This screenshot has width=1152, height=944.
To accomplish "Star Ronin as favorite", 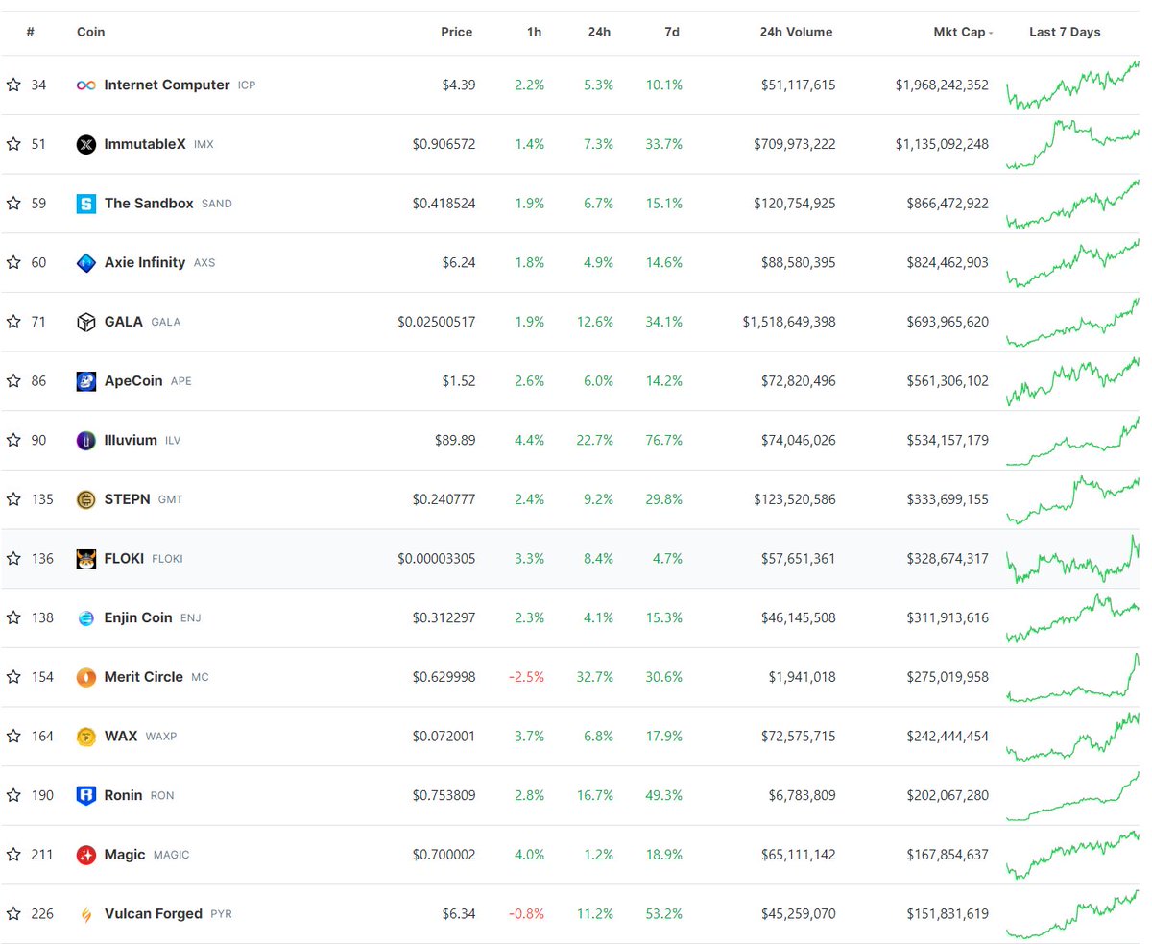I will point(13,795).
